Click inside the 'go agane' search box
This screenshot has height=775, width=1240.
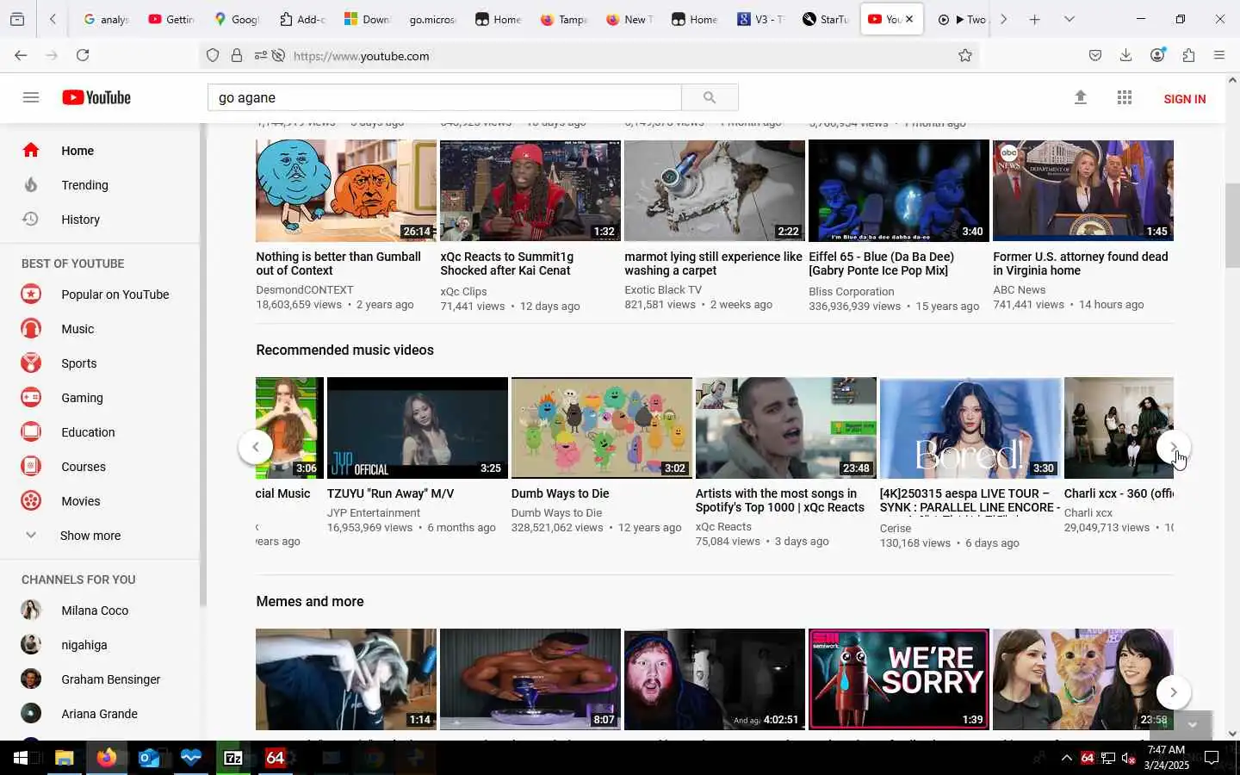[x=444, y=97]
